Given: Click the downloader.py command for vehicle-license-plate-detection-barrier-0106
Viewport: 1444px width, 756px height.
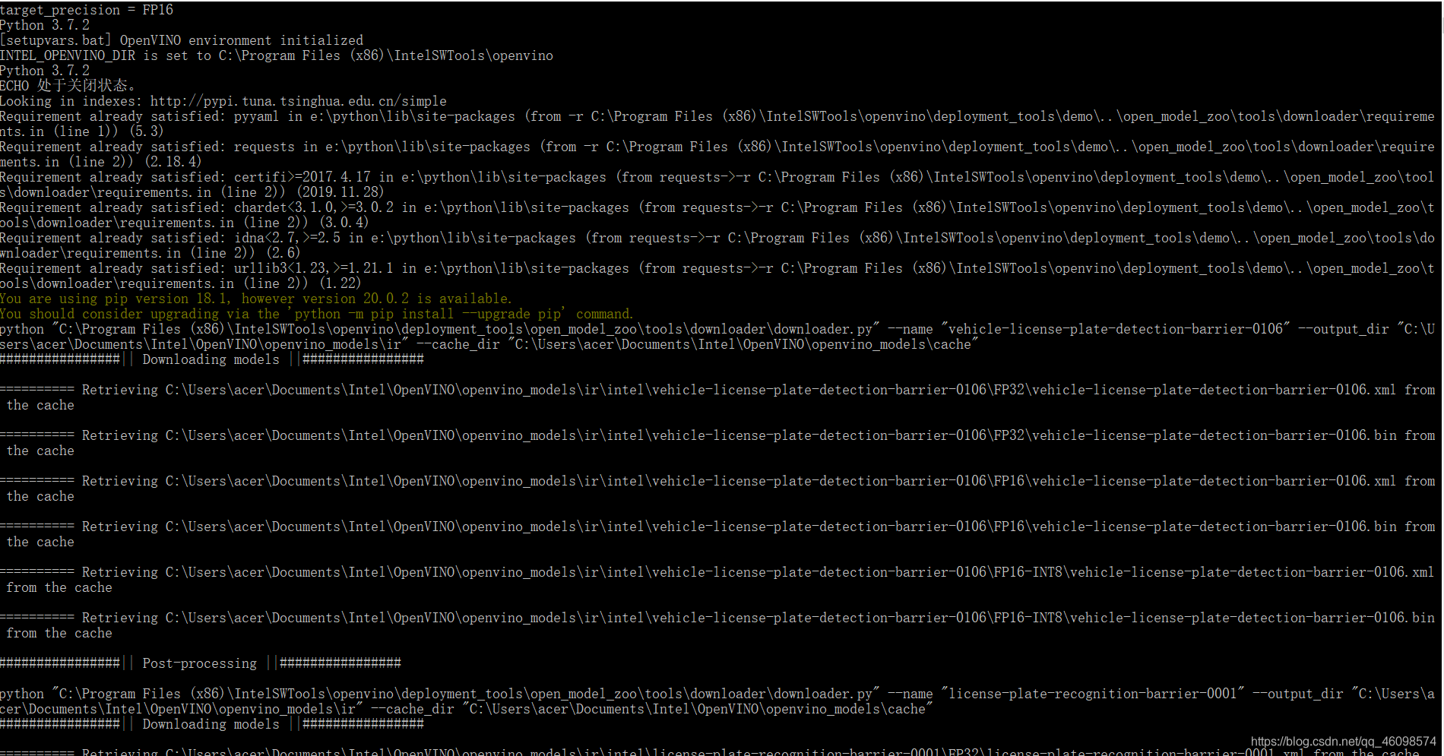Looking at the screenshot, I should point(717,337).
